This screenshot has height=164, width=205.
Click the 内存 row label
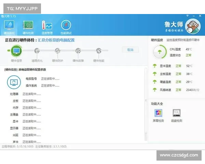(x=16, y=108)
